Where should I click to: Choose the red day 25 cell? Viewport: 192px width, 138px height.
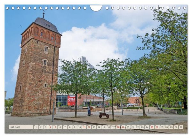[152, 127]
